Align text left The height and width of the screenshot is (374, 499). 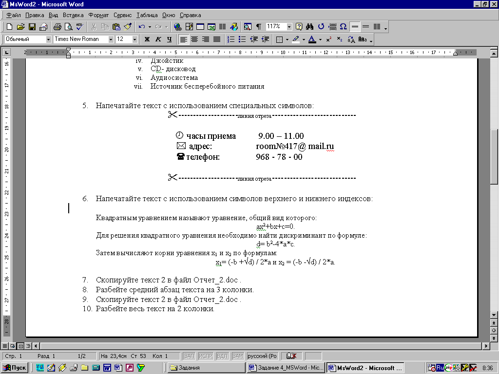click(183, 39)
